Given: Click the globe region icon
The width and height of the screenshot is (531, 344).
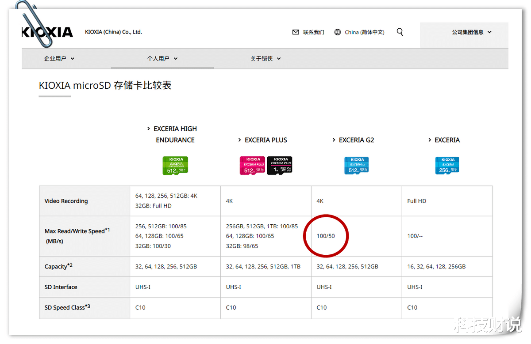Looking at the screenshot, I should (x=338, y=32).
